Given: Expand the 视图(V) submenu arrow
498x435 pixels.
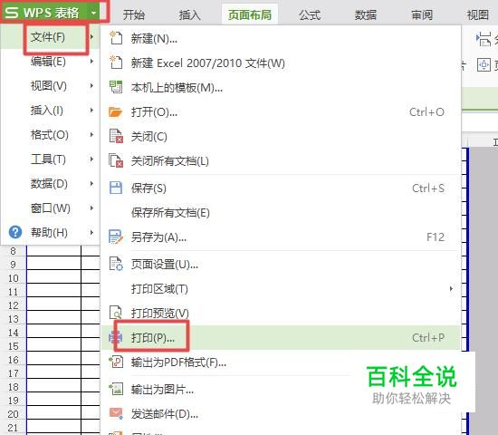Looking at the screenshot, I should (91, 85).
